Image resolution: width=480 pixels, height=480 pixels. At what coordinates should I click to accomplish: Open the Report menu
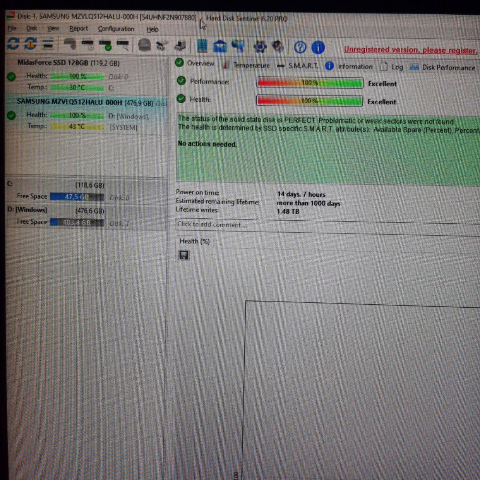tap(78, 29)
